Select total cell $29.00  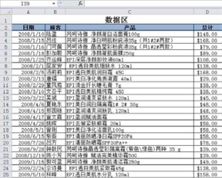(208, 79)
